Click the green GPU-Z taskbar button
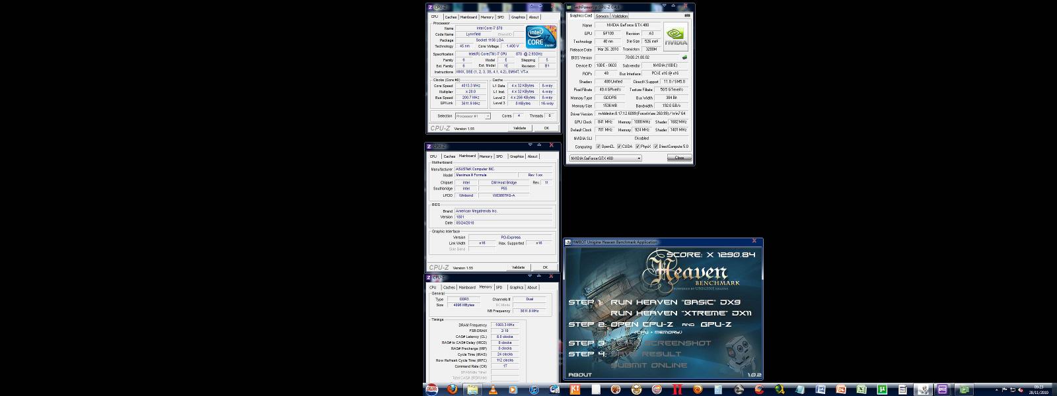1057x396 pixels. click(965, 389)
